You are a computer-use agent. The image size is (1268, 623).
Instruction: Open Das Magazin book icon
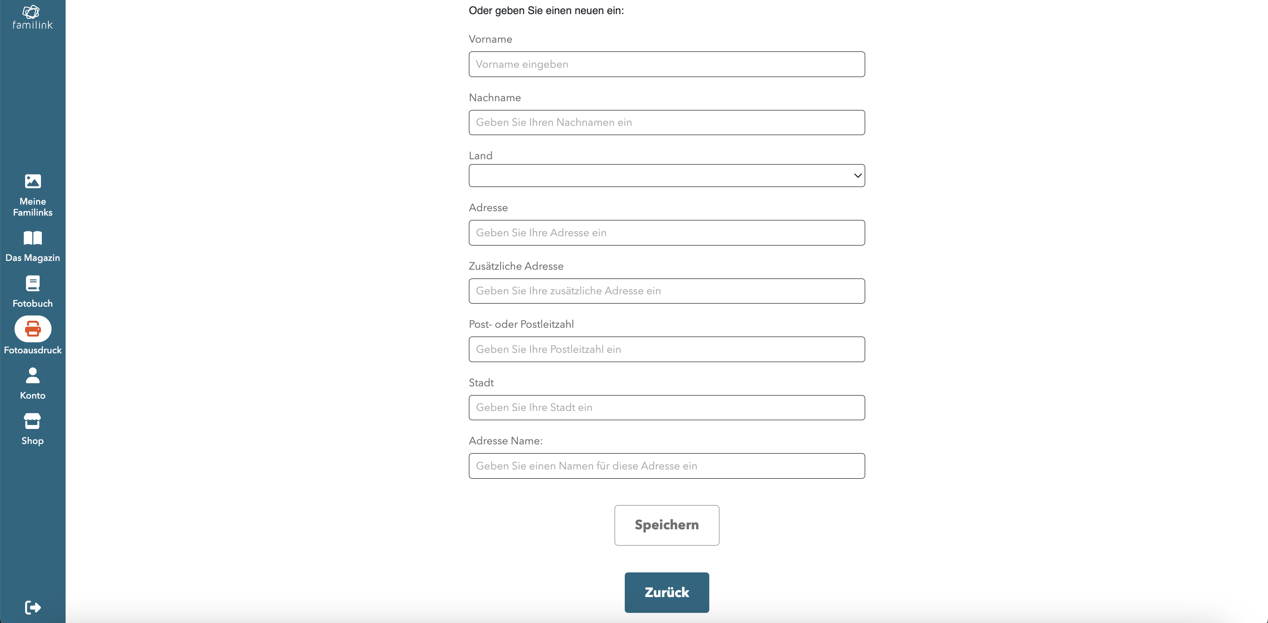(33, 238)
